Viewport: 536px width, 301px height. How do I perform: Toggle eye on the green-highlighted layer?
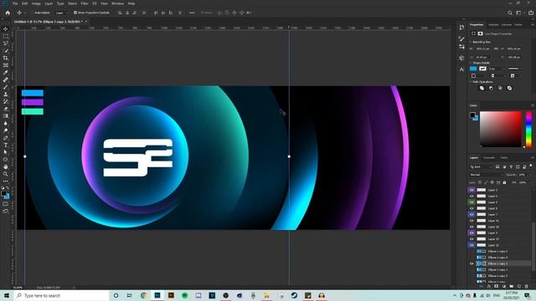(472, 202)
